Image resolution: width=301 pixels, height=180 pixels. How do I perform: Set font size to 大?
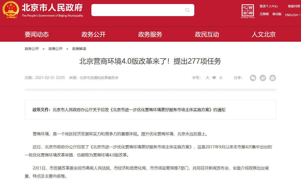tap(208, 78)
